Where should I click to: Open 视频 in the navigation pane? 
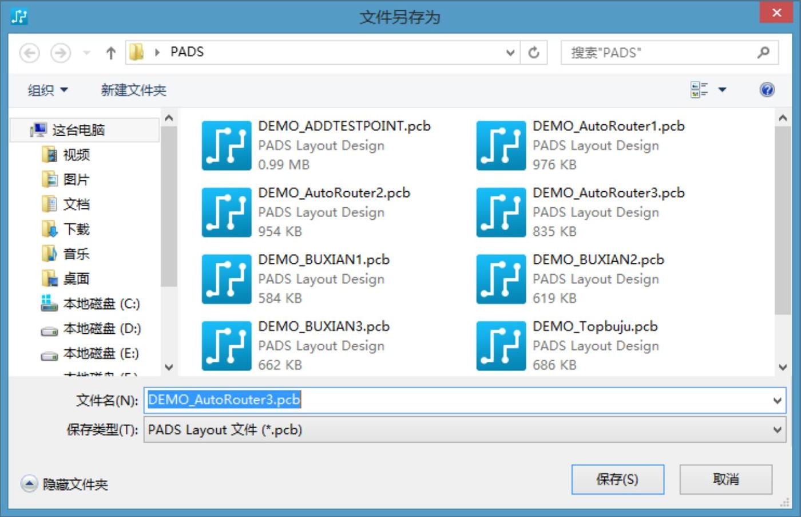pyautogui.click(x=77, y=155)
